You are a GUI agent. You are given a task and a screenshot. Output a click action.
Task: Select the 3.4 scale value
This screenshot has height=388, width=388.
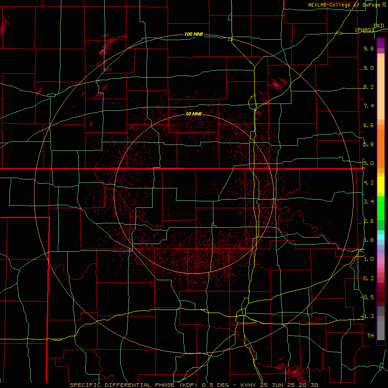click(x=369, y=202)
